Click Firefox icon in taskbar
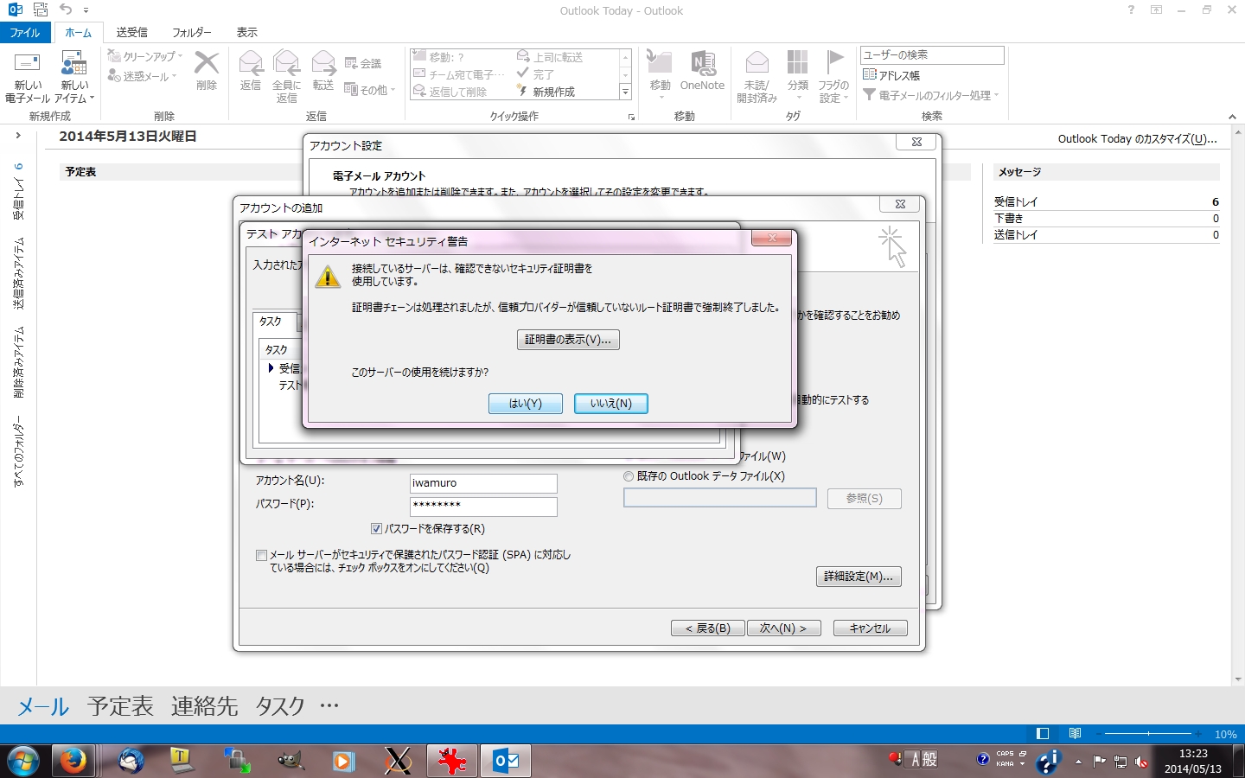Screen dimensions: 1245x778 [73, 761]
